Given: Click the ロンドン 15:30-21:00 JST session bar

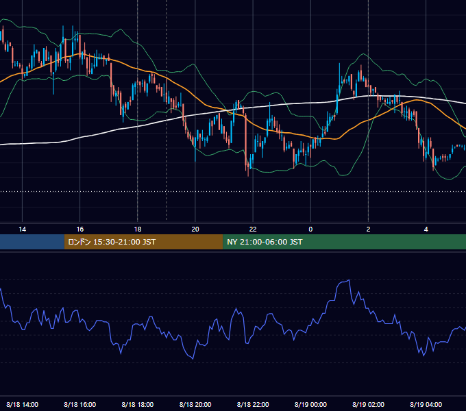Looking at the screenshot, I should [143, 242].
